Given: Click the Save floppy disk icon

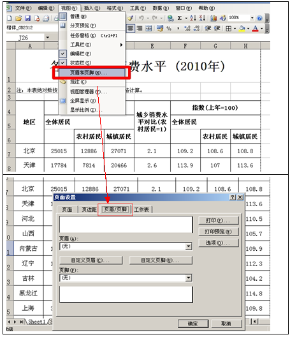Looking at the screenshot, I should 27,19.
